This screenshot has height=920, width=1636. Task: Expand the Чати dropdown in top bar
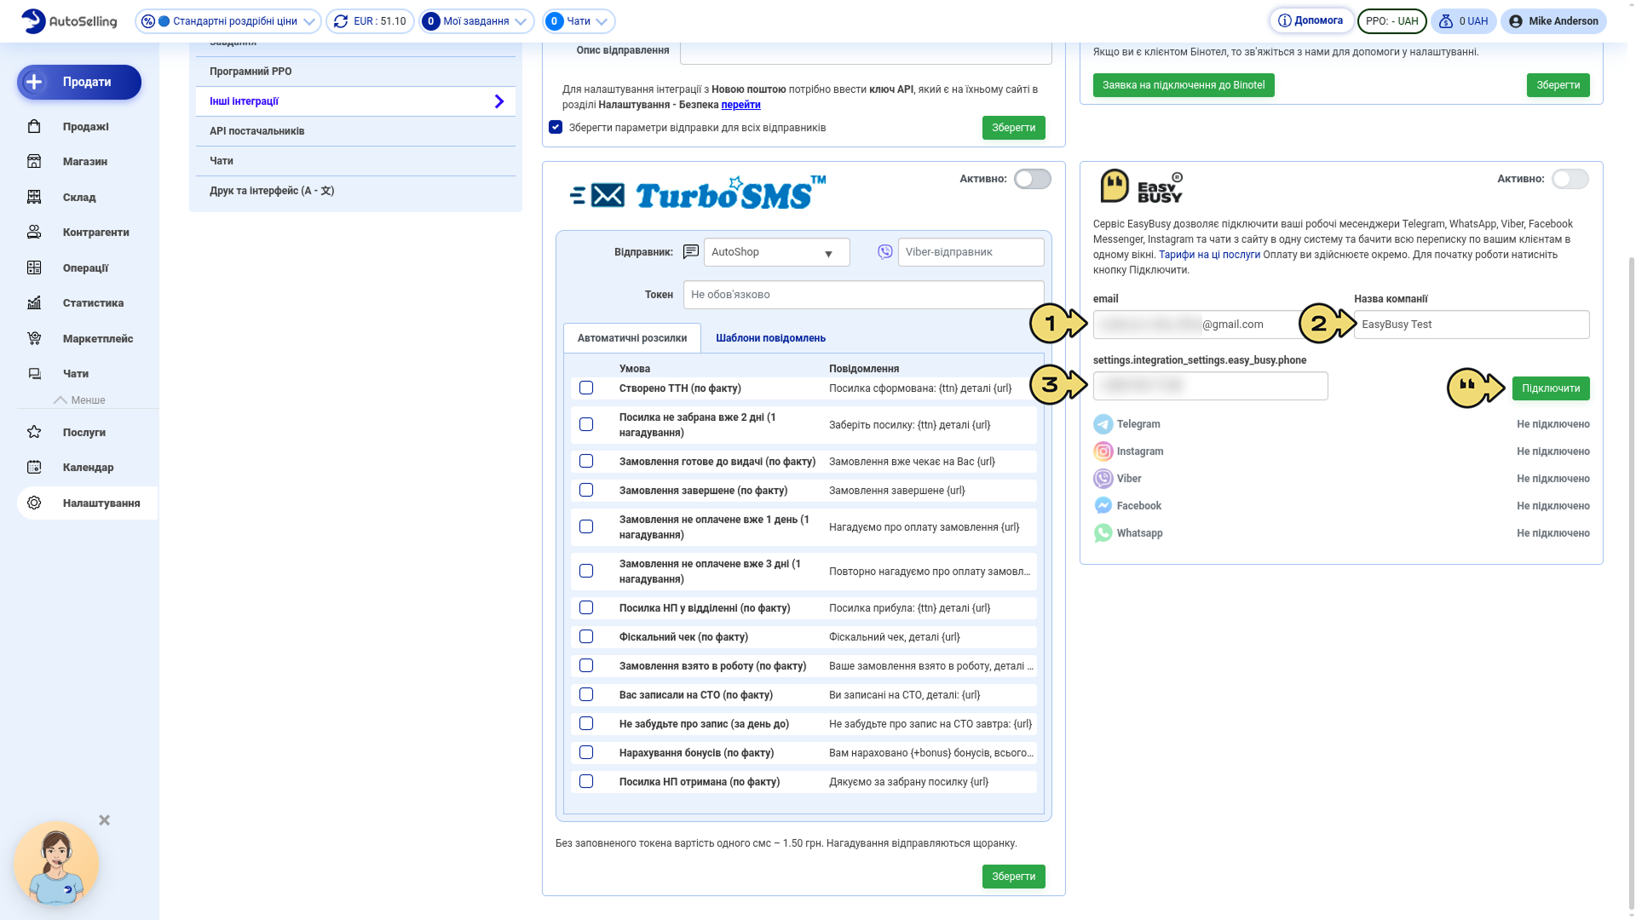pos(579,21)
